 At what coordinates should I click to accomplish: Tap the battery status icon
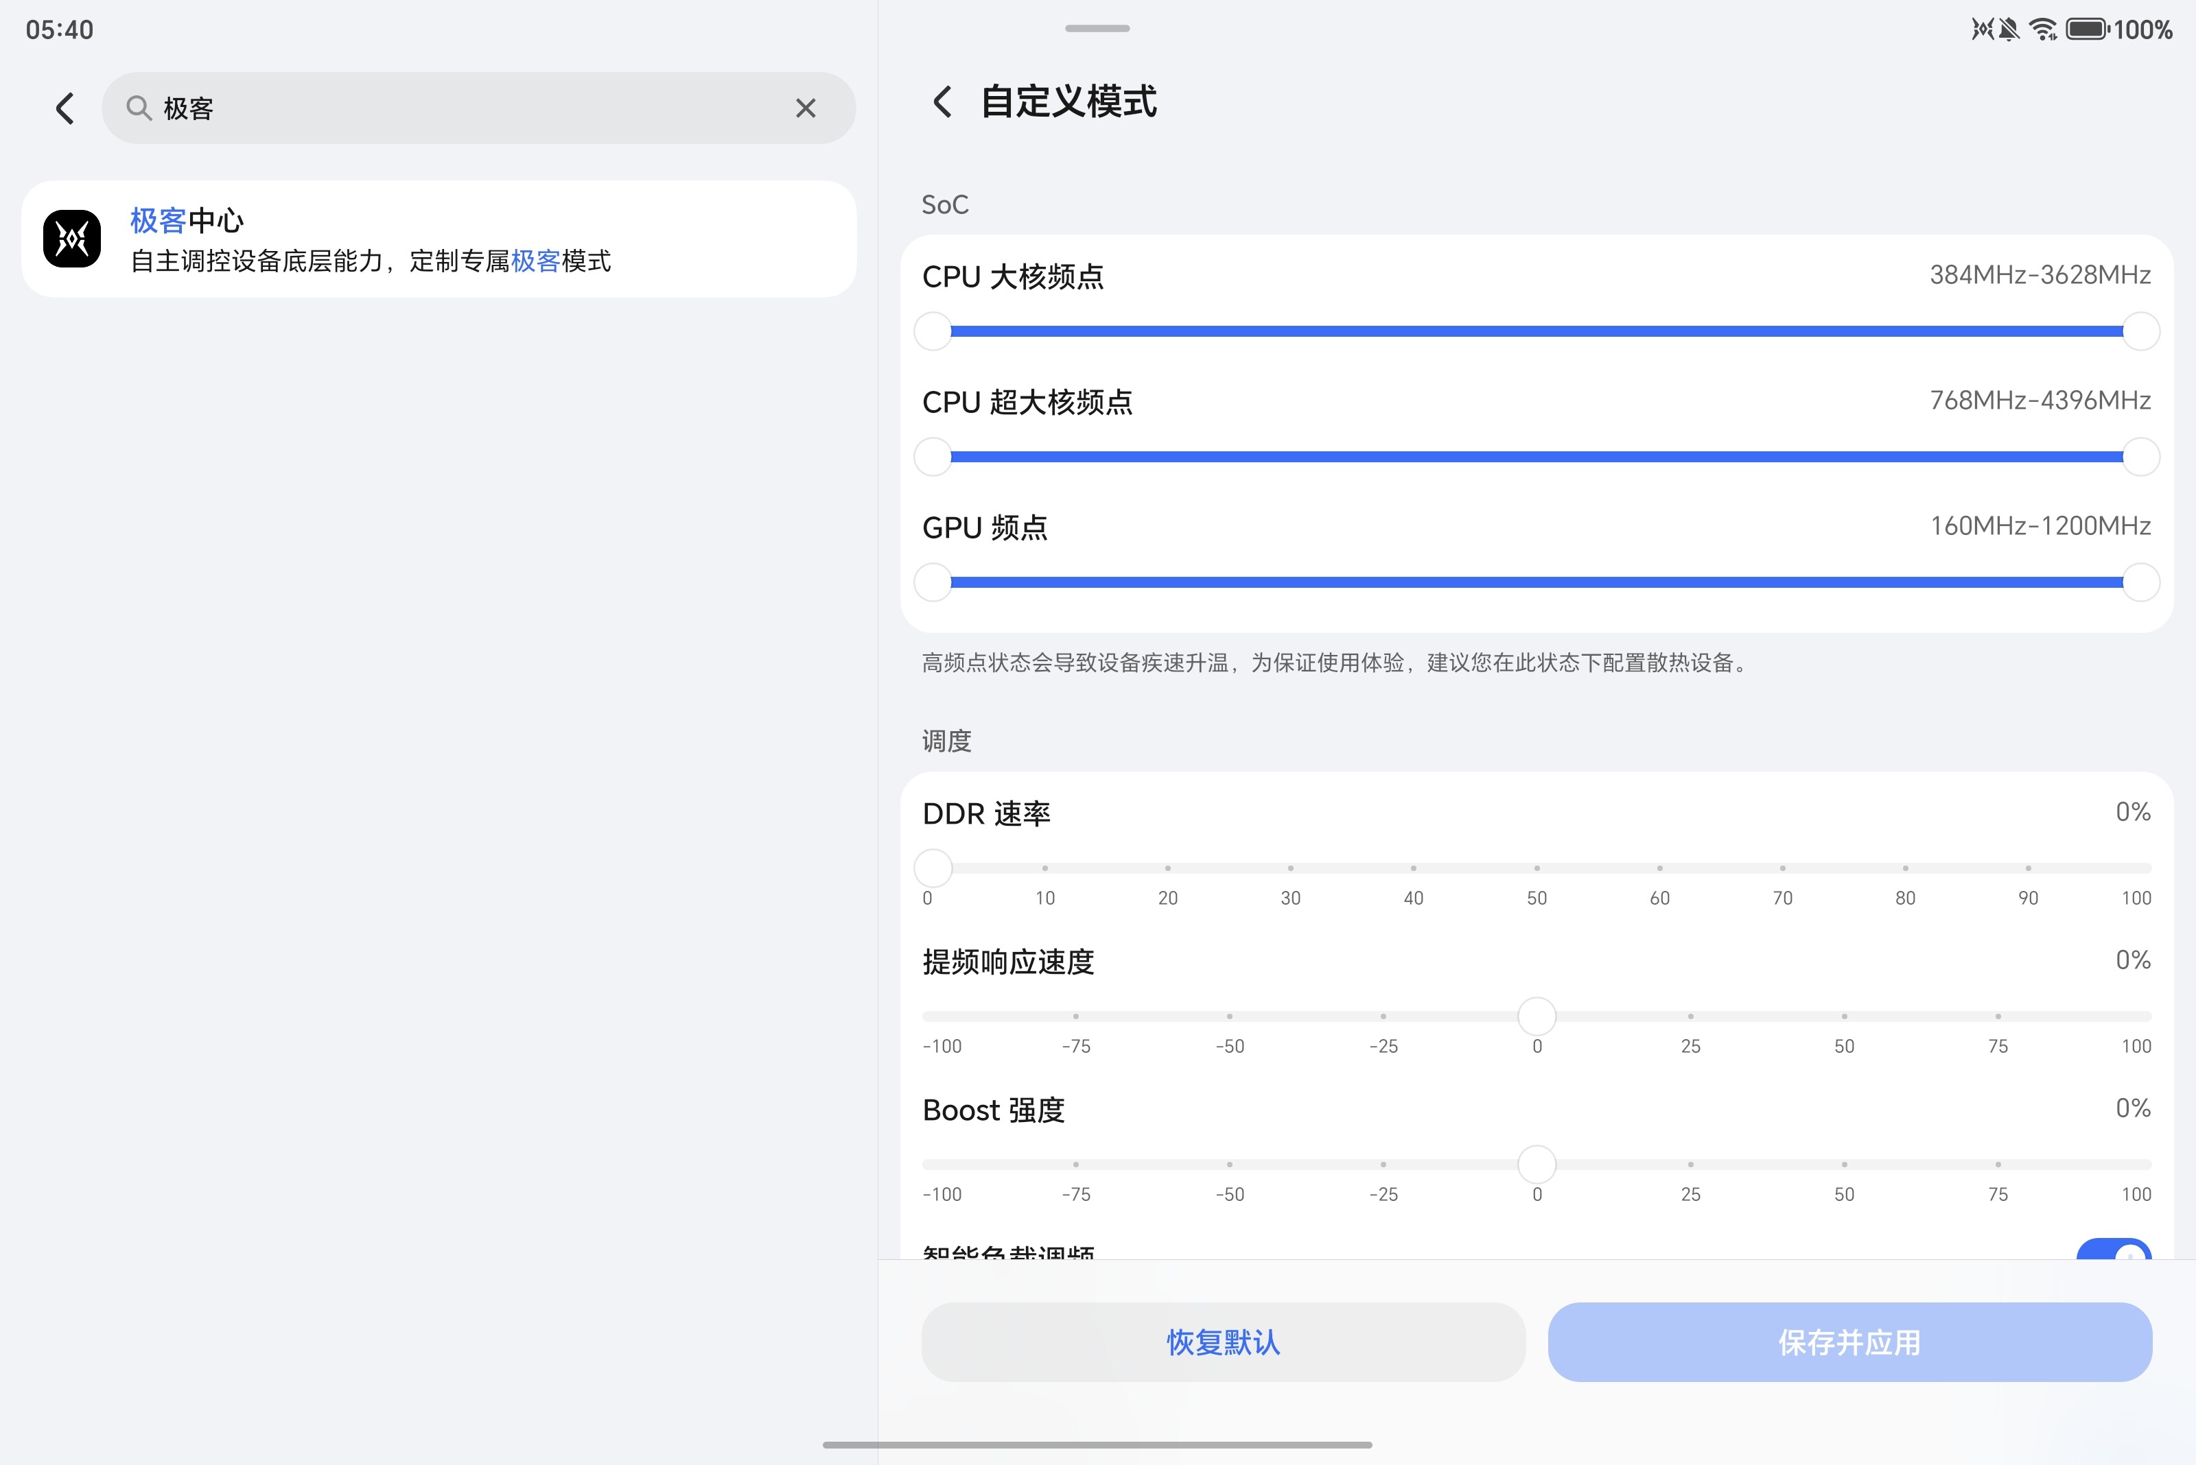2087,30
